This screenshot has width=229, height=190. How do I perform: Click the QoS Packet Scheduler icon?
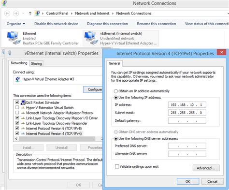23,102
